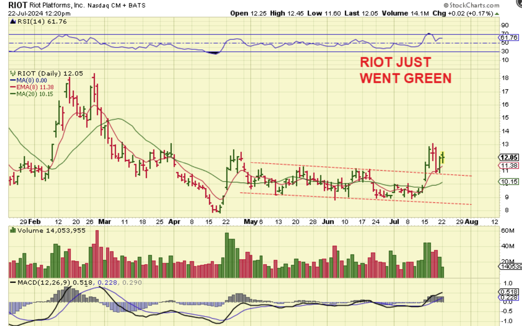The width and height of the screenshot is (522, 326).
Task: Select the company name Riot Platforms, Inc.
Action: [57, 5]
